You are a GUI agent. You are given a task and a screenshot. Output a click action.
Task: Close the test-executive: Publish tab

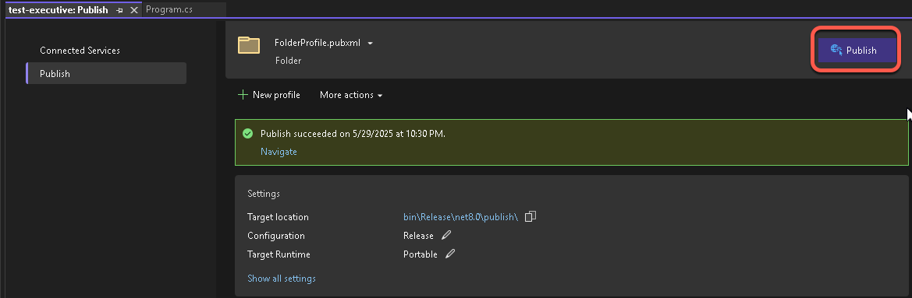coord(134,10)
